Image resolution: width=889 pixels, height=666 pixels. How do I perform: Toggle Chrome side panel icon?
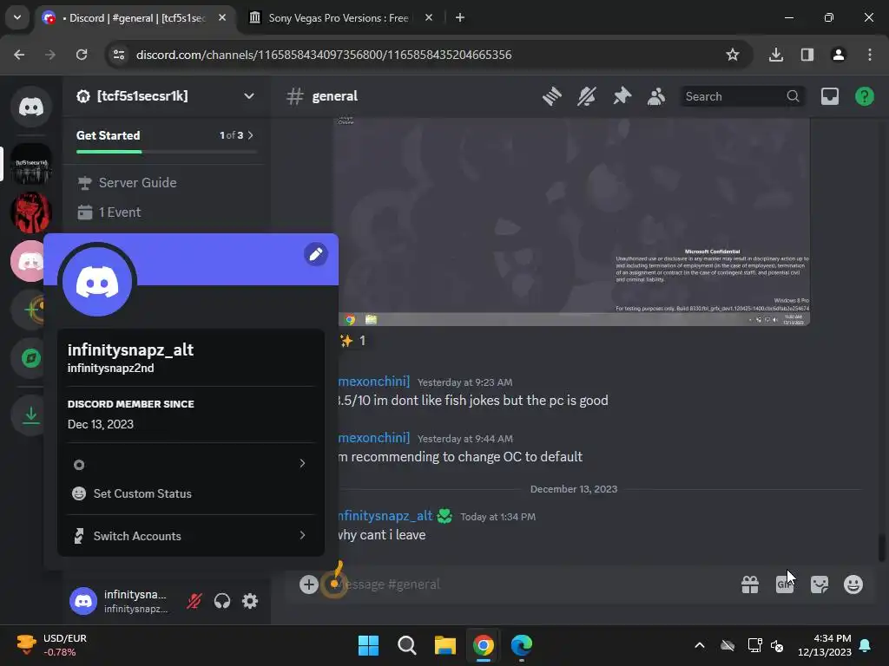click(x=807, y=55)
